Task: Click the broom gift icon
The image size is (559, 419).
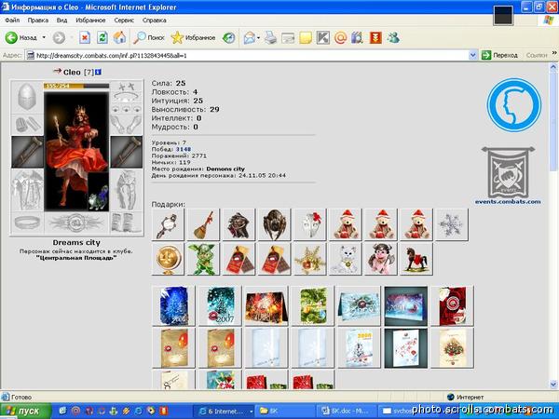Action: [x=203, y=224]
